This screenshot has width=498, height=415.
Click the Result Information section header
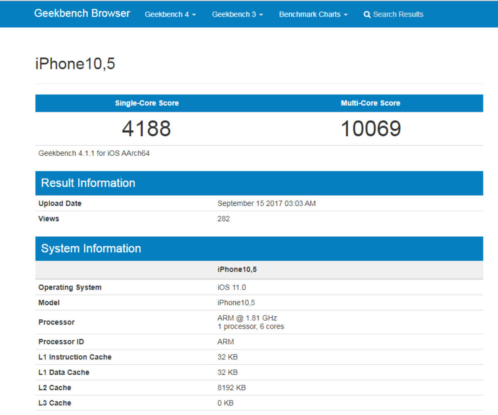88,183
